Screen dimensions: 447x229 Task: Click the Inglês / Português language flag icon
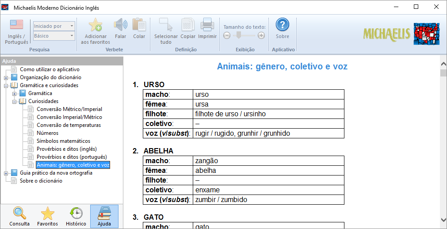point(16,25)
